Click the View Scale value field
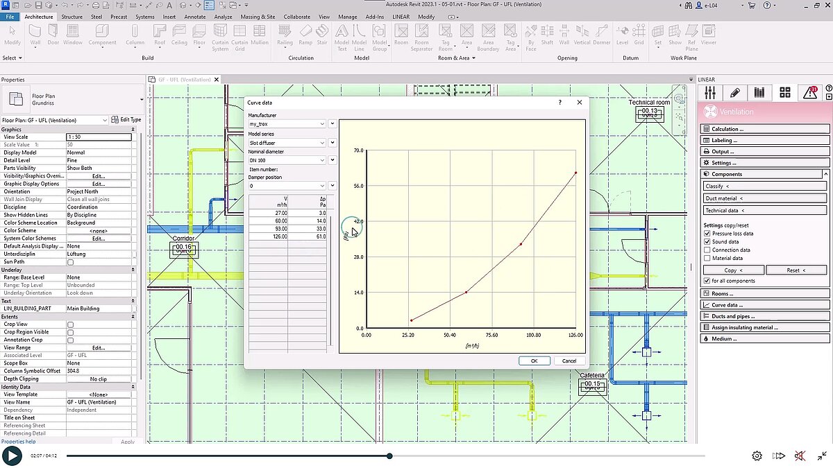 pyautogui.click(x=99, y=137)
